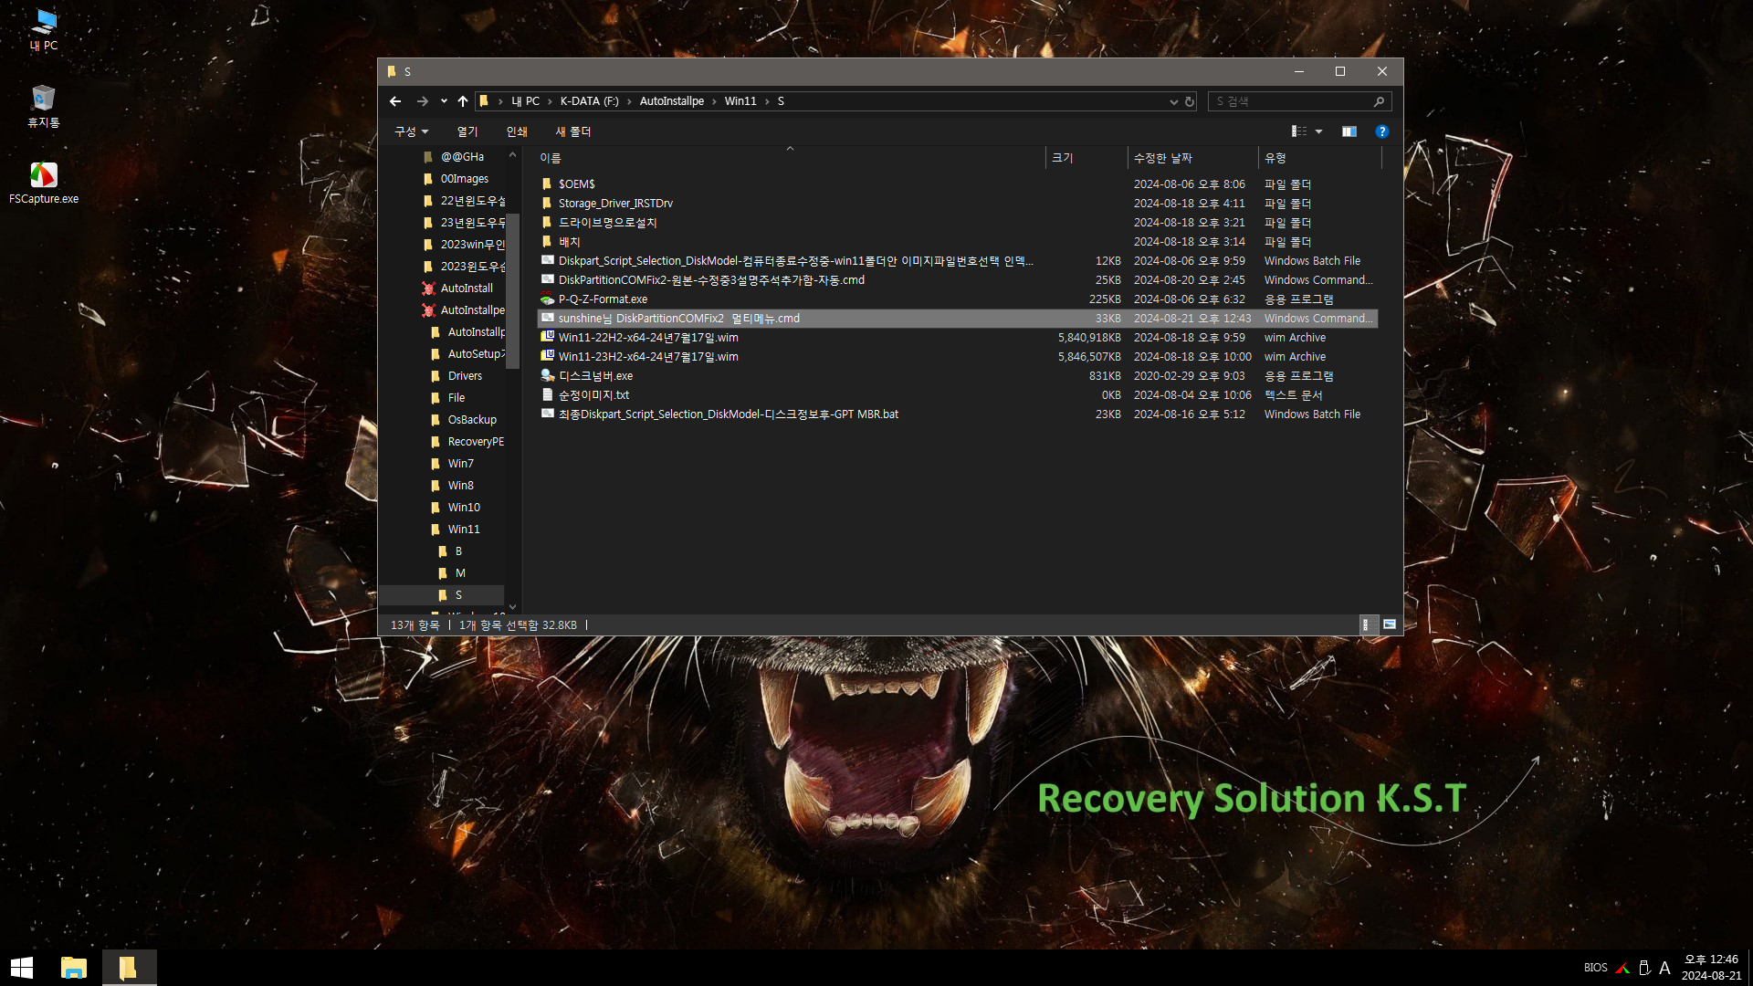
Task: Open AutoInstall in navigation tree
Action: click(467, 288)
